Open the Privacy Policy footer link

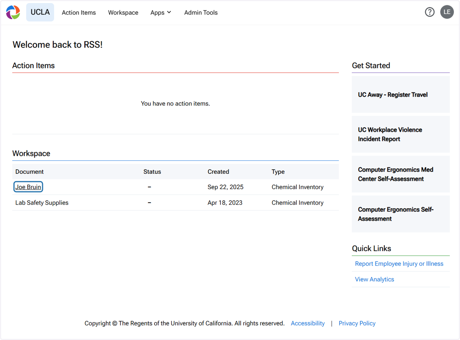click(x=357, y=323)
